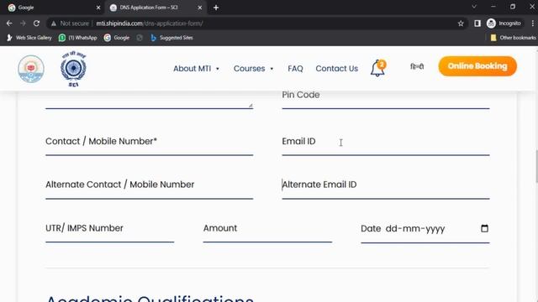Expand the Courses menu
Image resolution: width=538 pixels, height=302 pixels.
tap(254, 69)
